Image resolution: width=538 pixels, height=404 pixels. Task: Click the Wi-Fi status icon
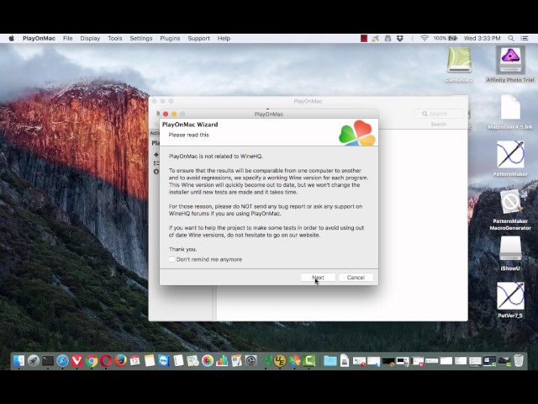point(425,38)
